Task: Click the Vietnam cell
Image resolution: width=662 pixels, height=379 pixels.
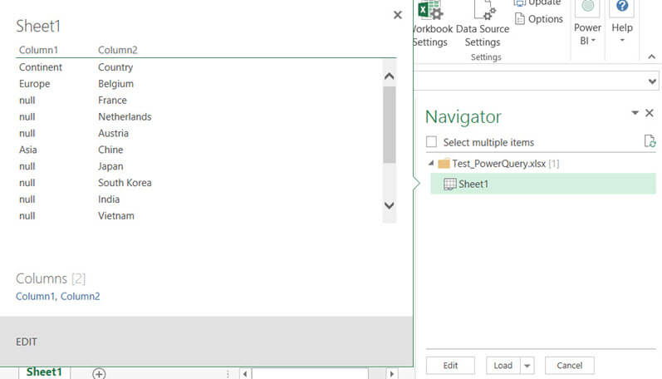Action: coord(116,215)
